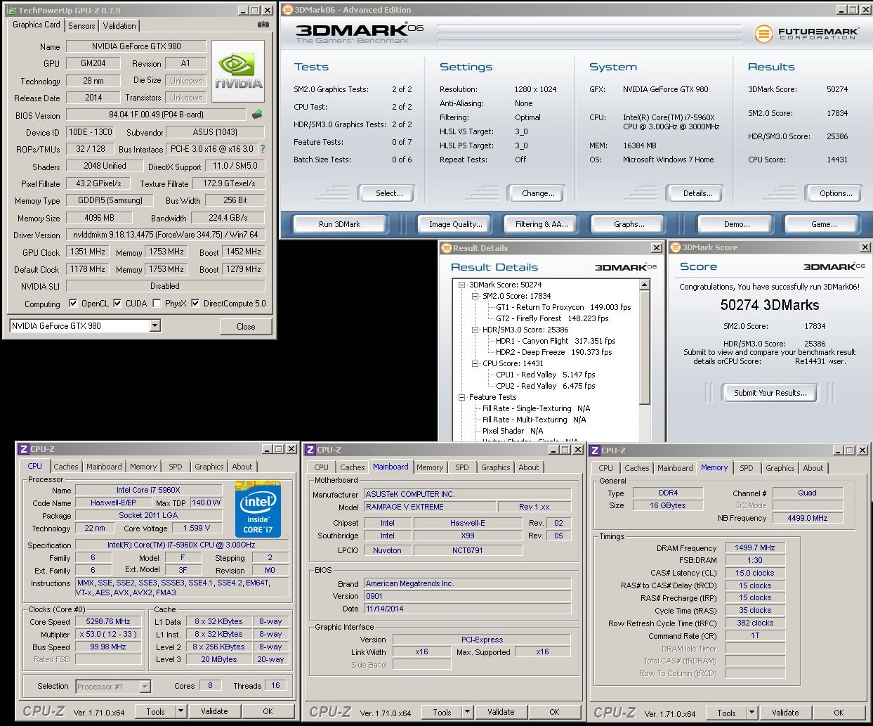Open the SPD tab in the Memory CPU-Z window
This screenshot has width=873, height=726.
click(746, 468)
